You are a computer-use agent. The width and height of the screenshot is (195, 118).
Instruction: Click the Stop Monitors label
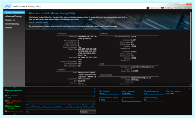coord(154,8)
